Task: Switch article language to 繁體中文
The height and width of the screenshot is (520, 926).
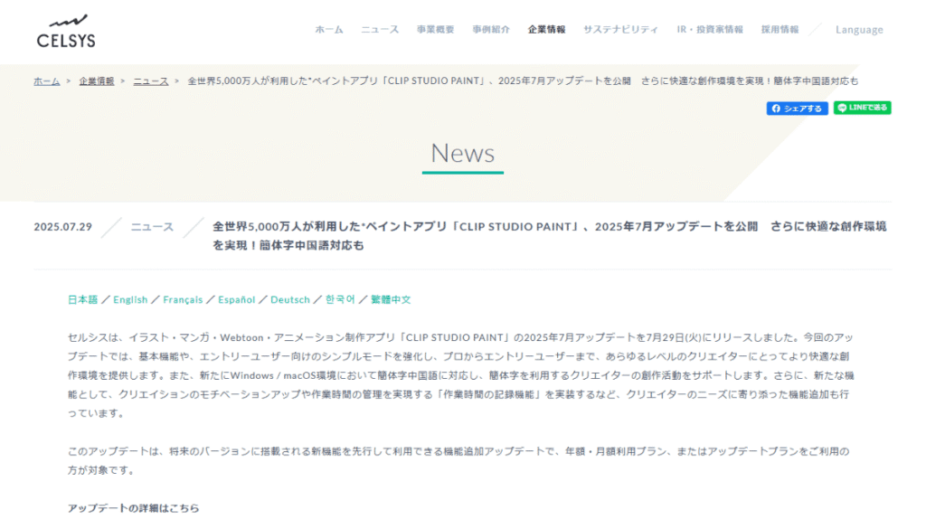Action: click(x=391, y=299)
